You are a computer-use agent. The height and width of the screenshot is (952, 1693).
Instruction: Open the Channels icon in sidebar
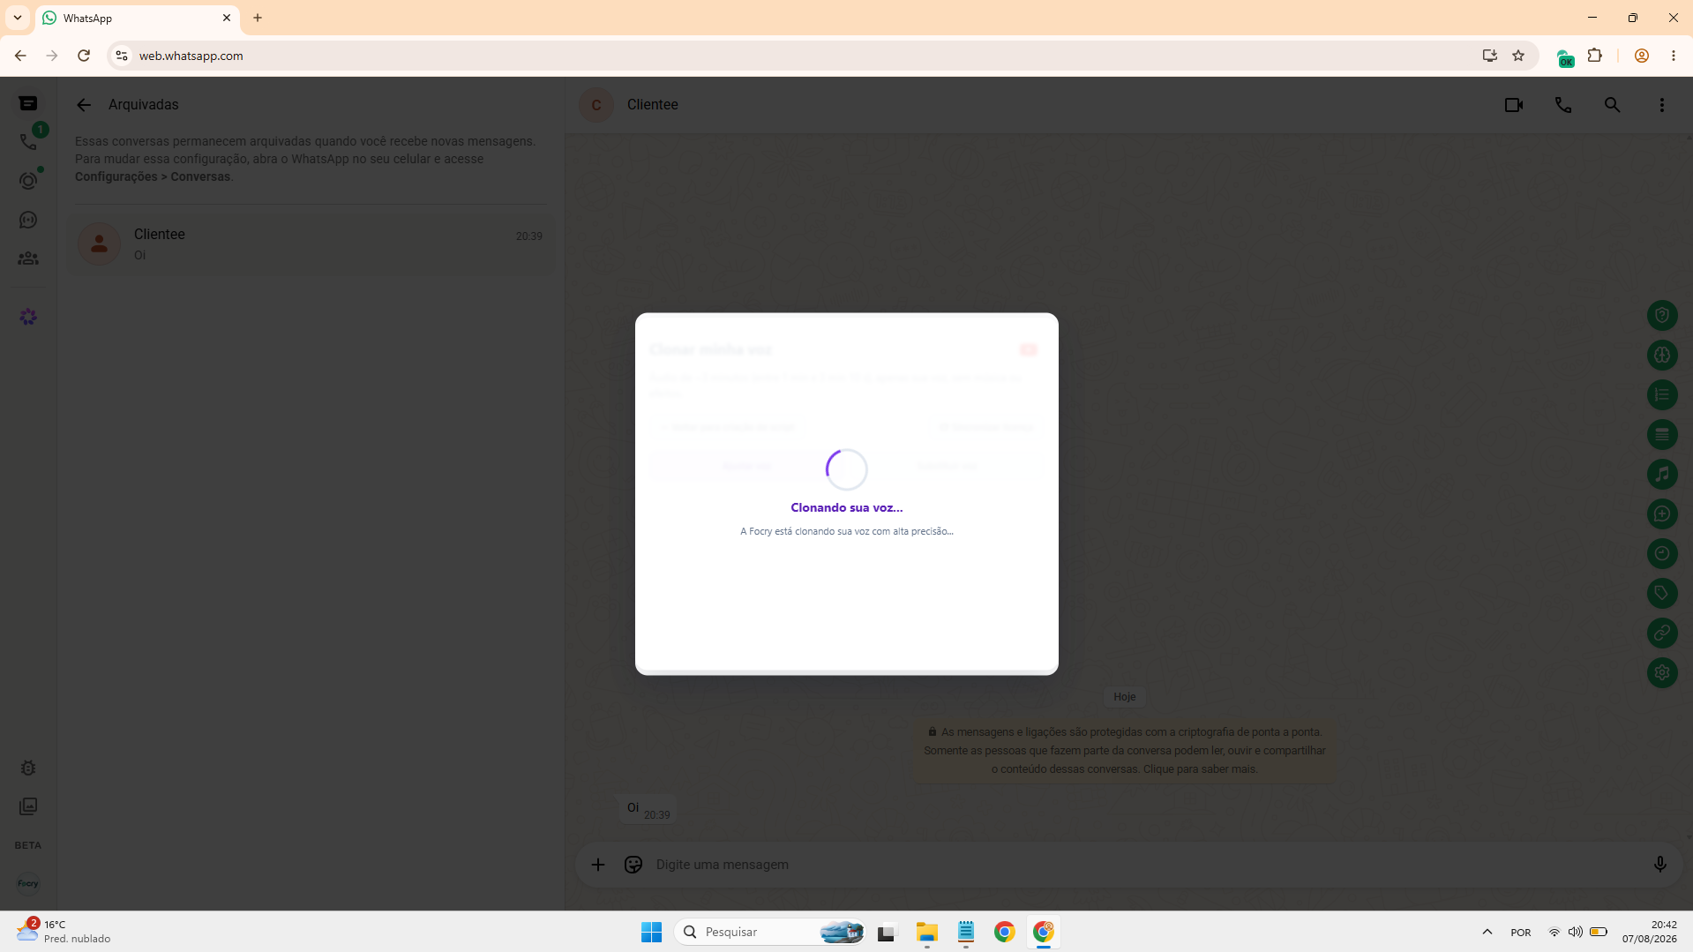pyautogui.click(x=28, y=220)
